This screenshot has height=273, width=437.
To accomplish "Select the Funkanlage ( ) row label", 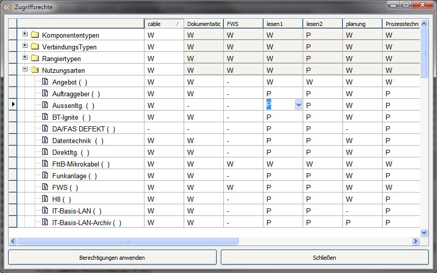I will click(74, 176).
